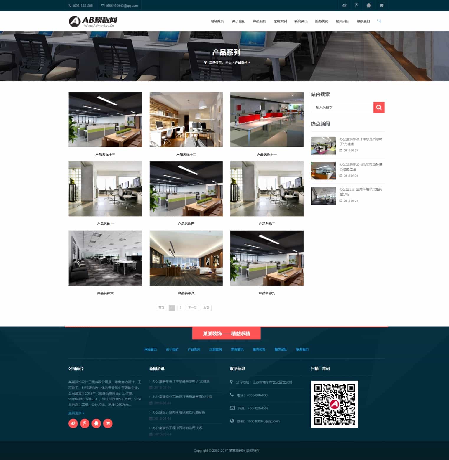
Task: Click the 某某装饰——精益求精 red banner
Action: (x=226, y=333)
